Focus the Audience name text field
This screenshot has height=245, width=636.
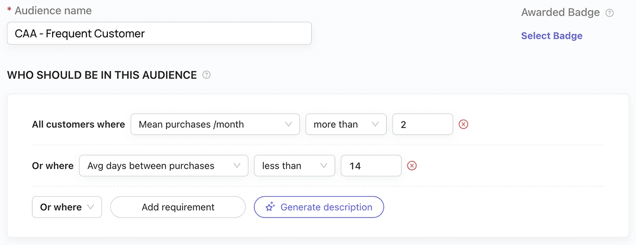[159, 34]
